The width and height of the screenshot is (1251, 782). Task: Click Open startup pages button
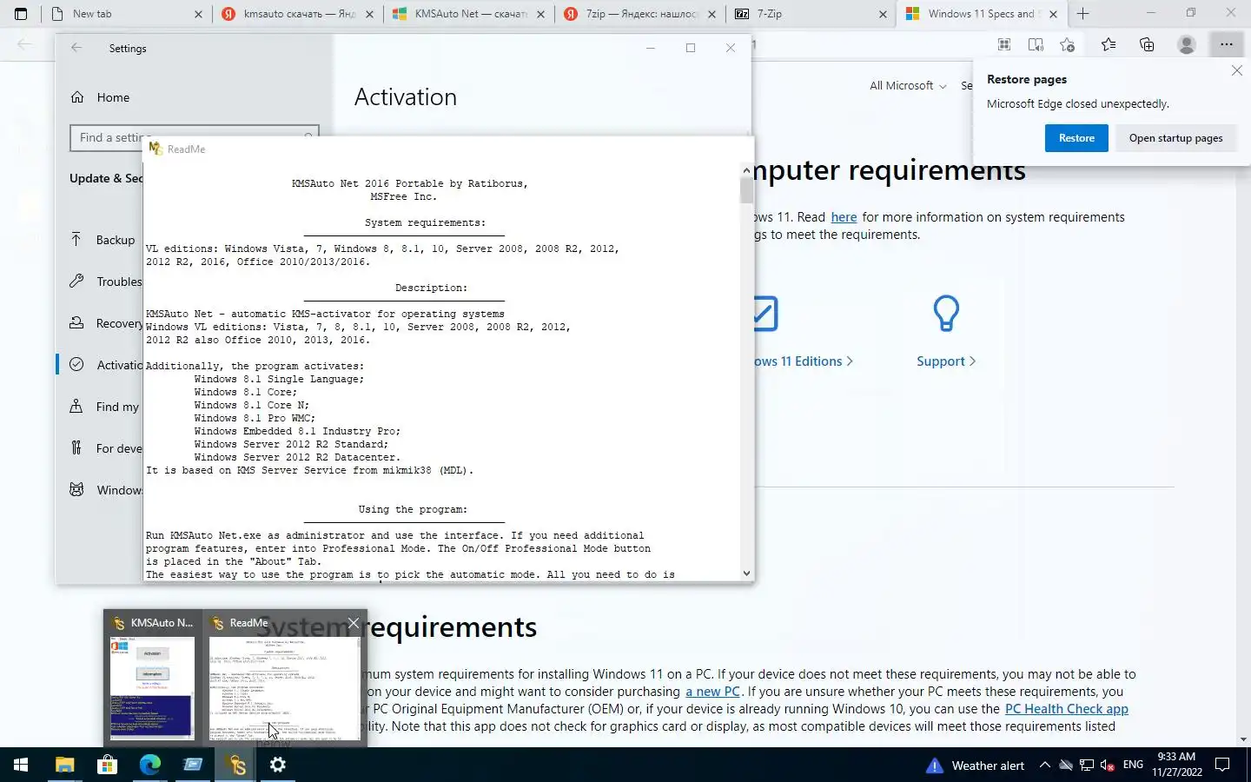(1175, 138)
